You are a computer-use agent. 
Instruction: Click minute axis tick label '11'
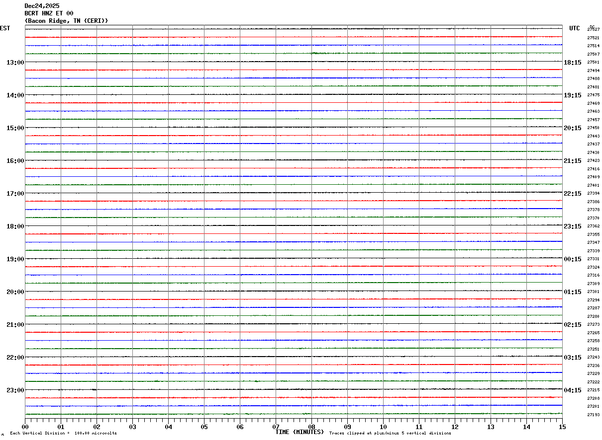419,427
